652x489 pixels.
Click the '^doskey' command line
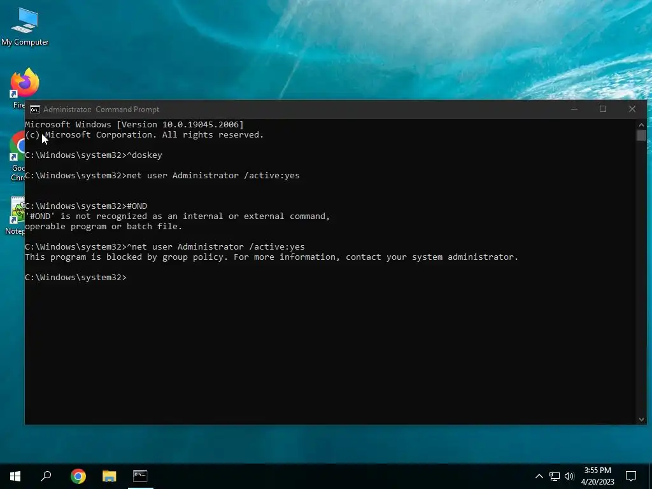click(94, 155)
